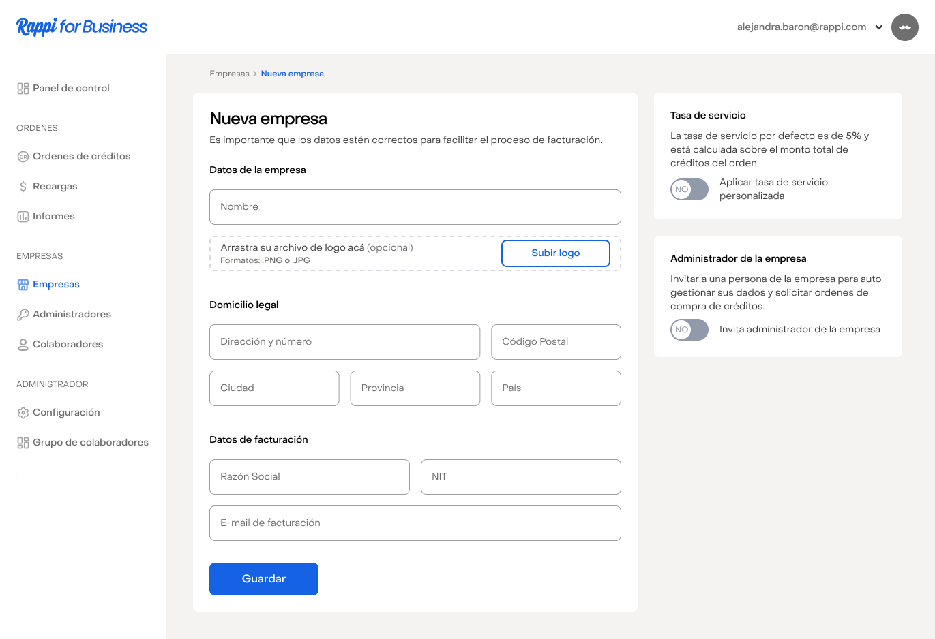The width and height of the screenshot is (935, 639).
Task: Select the NIT text field
Action: pos(520,477)
